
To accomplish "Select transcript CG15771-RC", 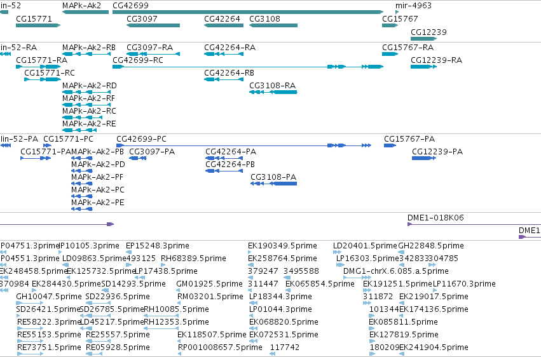I will pyautogui.click(x=43, y=79).
